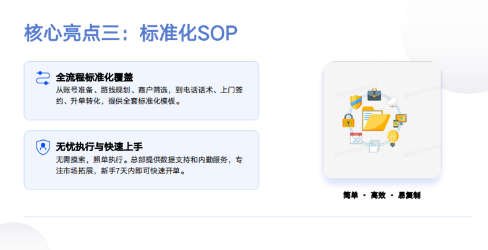Click the heading 无忧执行与快速上手
The image size is (488, 250).
(99, 146)
